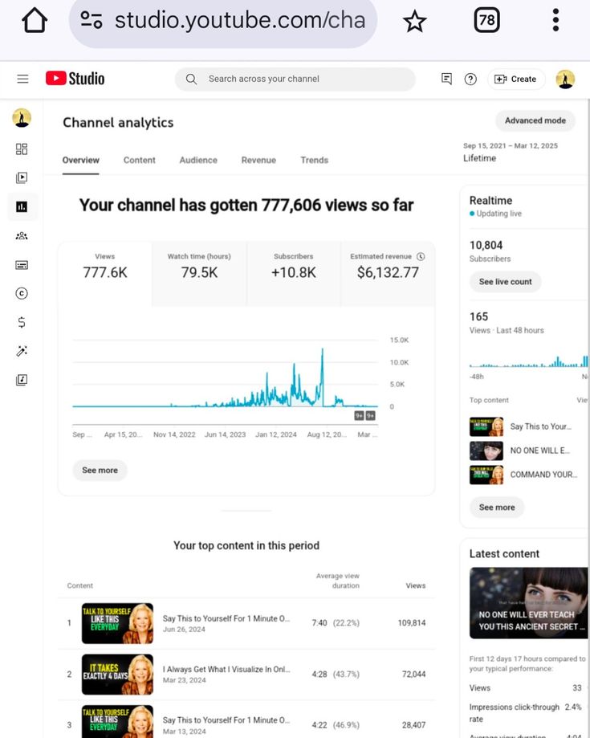Click '10,804' subscribers count
The image size is (590, 738).
click(486, 245)
